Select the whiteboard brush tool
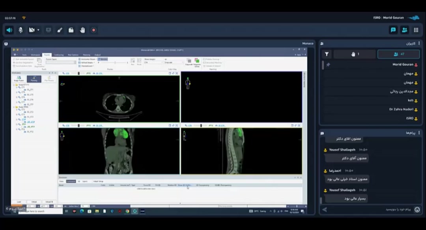Viewport: 426px width, 230px height. click(60, 30)
